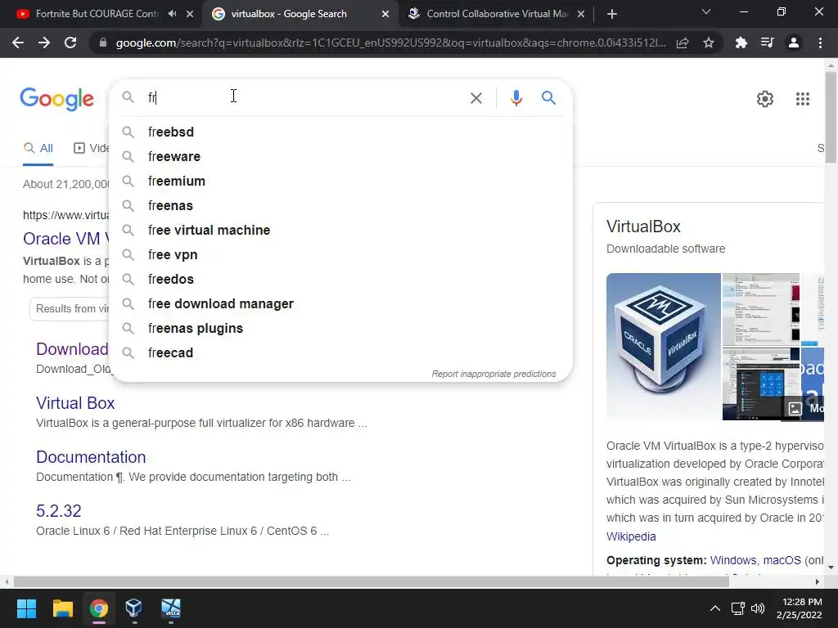Screen dimensions: 838x628
Task: Open the Vista VM taskbar icon
Action: point(172,608)
